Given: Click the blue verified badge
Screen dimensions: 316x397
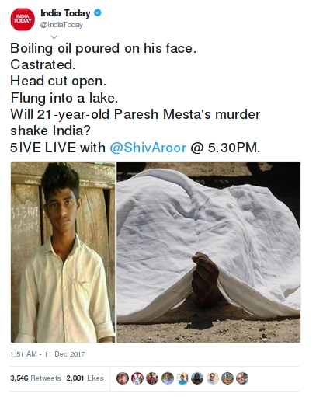Looking at the screenshot, I should coord(97,12).
